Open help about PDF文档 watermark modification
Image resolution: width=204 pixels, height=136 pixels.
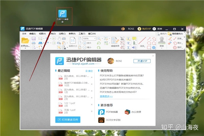click(118, 92)
